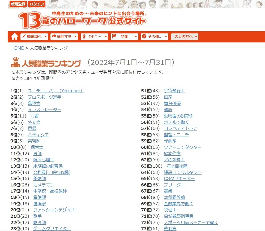Open the 中学校・高校教師 link
Screen dimensions: 265x231
pyautogui.click(x=50, y=191)
